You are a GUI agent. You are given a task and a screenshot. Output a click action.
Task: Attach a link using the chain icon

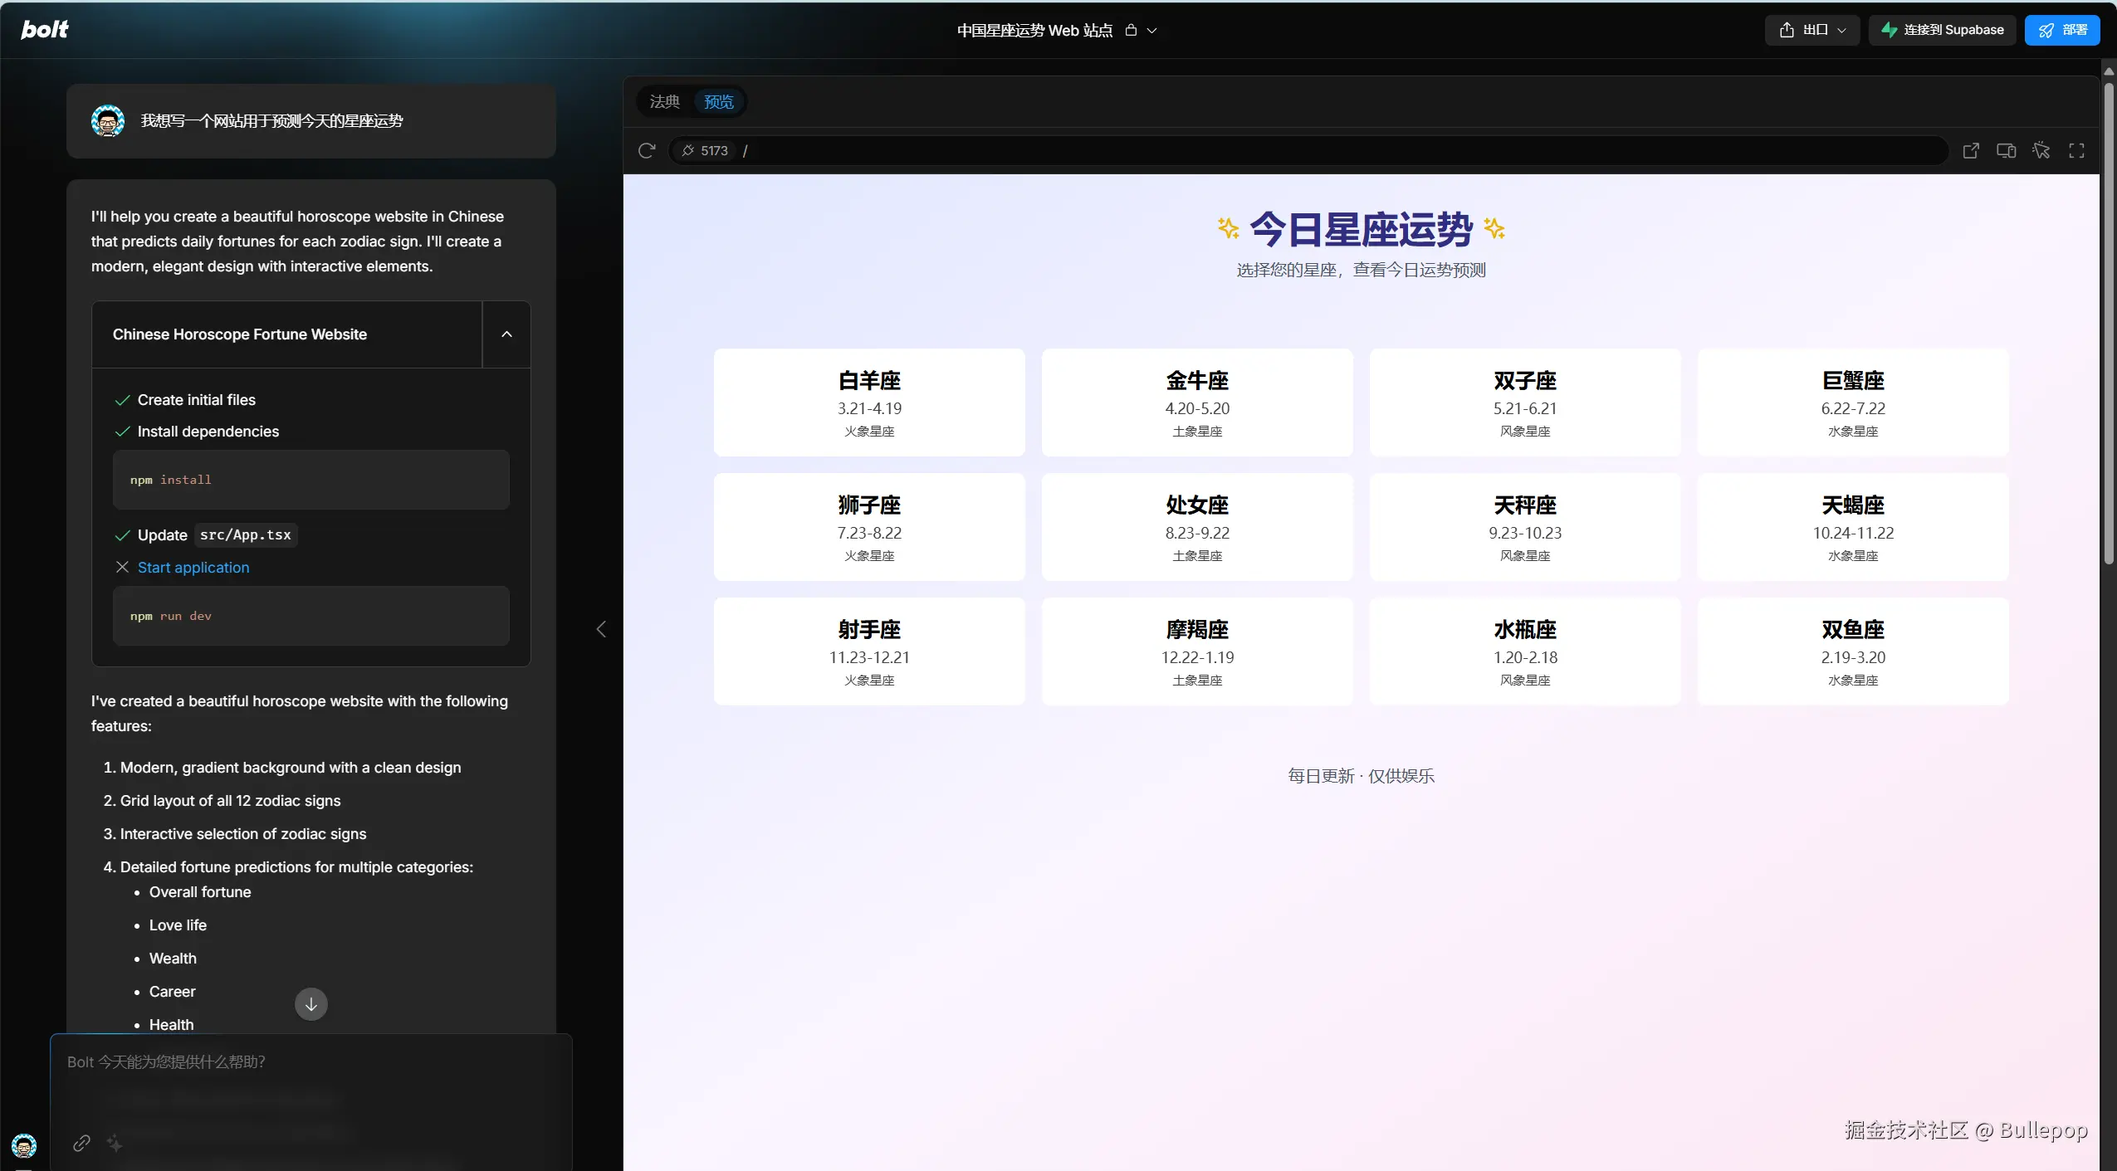point(81,1143)
